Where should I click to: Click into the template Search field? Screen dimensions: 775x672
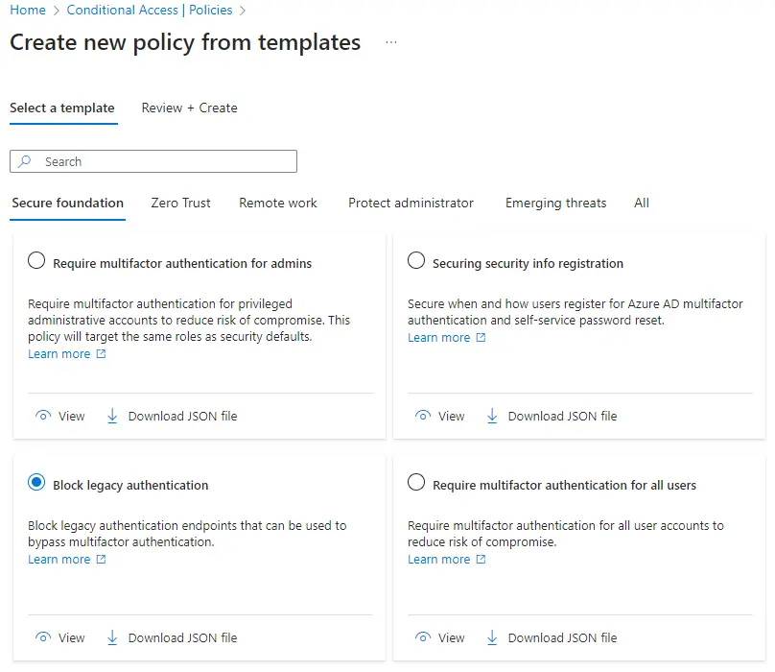click(x=163, y=161)
